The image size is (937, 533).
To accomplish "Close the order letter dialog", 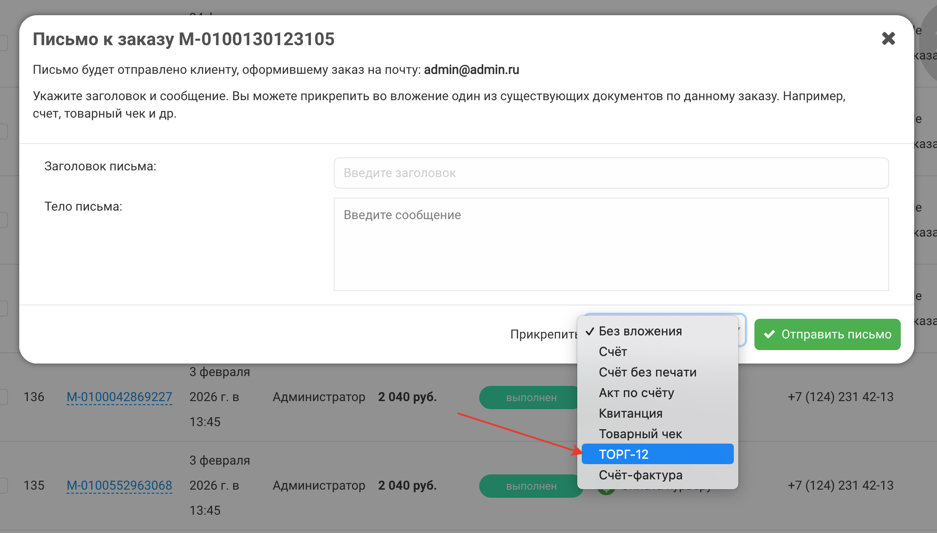I will pos(888,38).
